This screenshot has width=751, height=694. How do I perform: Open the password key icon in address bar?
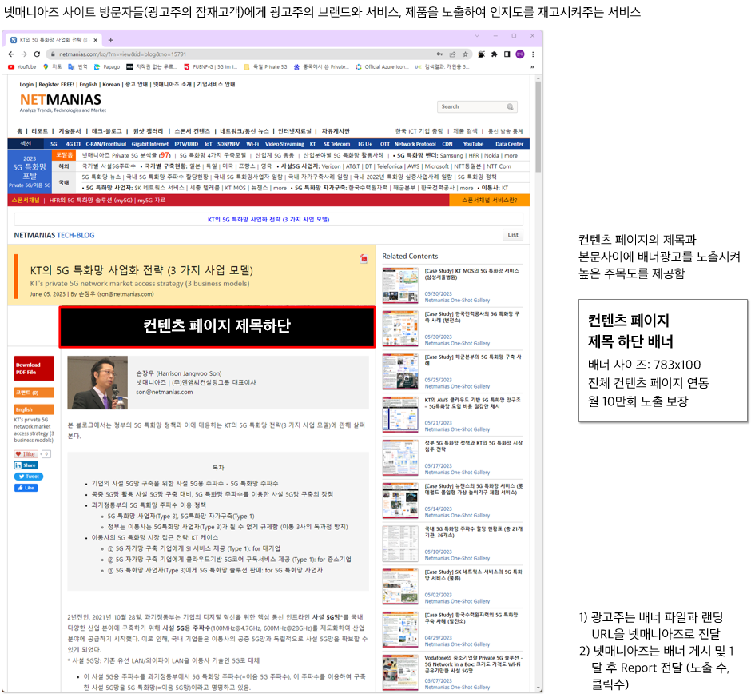[x=439, y=54]
